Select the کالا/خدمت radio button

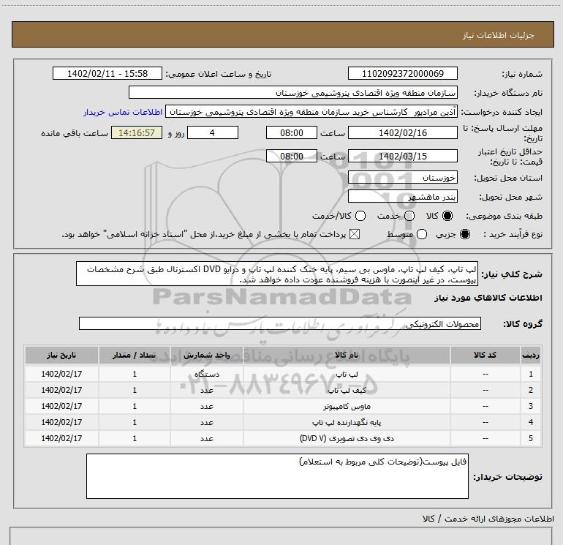point(360,216)
